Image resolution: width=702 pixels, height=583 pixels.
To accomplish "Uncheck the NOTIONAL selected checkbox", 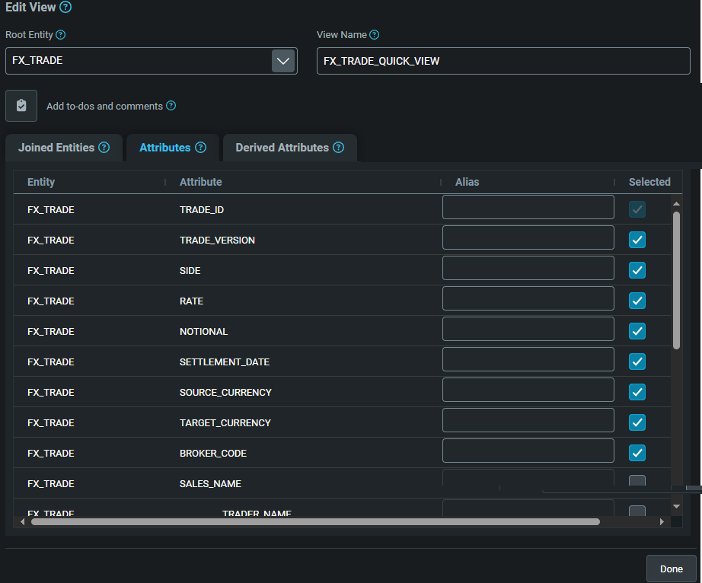I will tap(637, 330).
